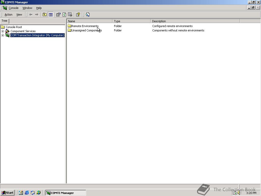Image resolution: width=261 pixels, height=196 pixels.
Task: Restore the inner MMC child window
Action: point(253,8)
